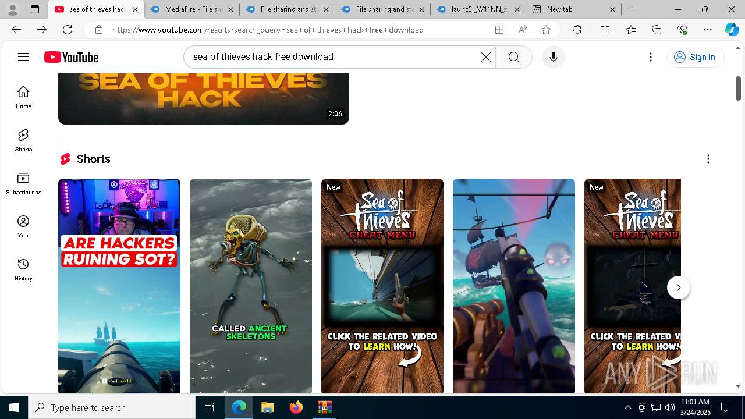Open the Shorts shelf three-dot options
Viewport: 745px width, 419px height.
708,159
